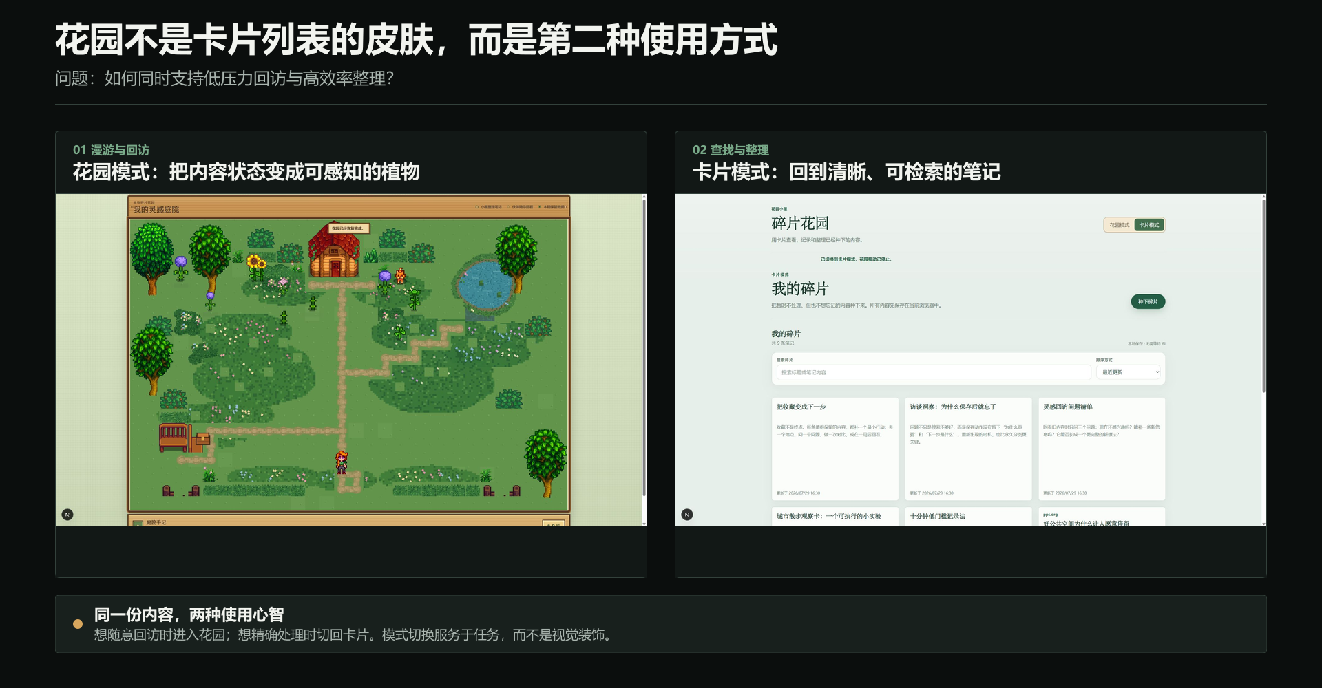Click the 种下碎片 button
The height and width of the screenshot is (688, 1322).
tap(1148, 301)
